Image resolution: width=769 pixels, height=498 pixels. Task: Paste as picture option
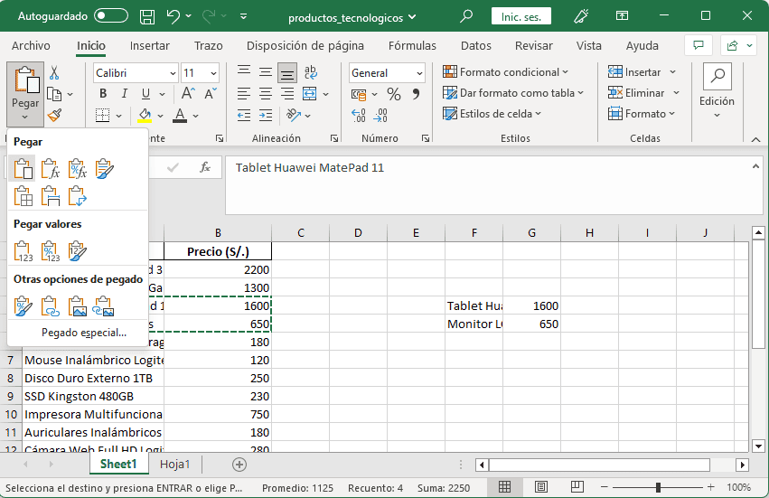78,306
